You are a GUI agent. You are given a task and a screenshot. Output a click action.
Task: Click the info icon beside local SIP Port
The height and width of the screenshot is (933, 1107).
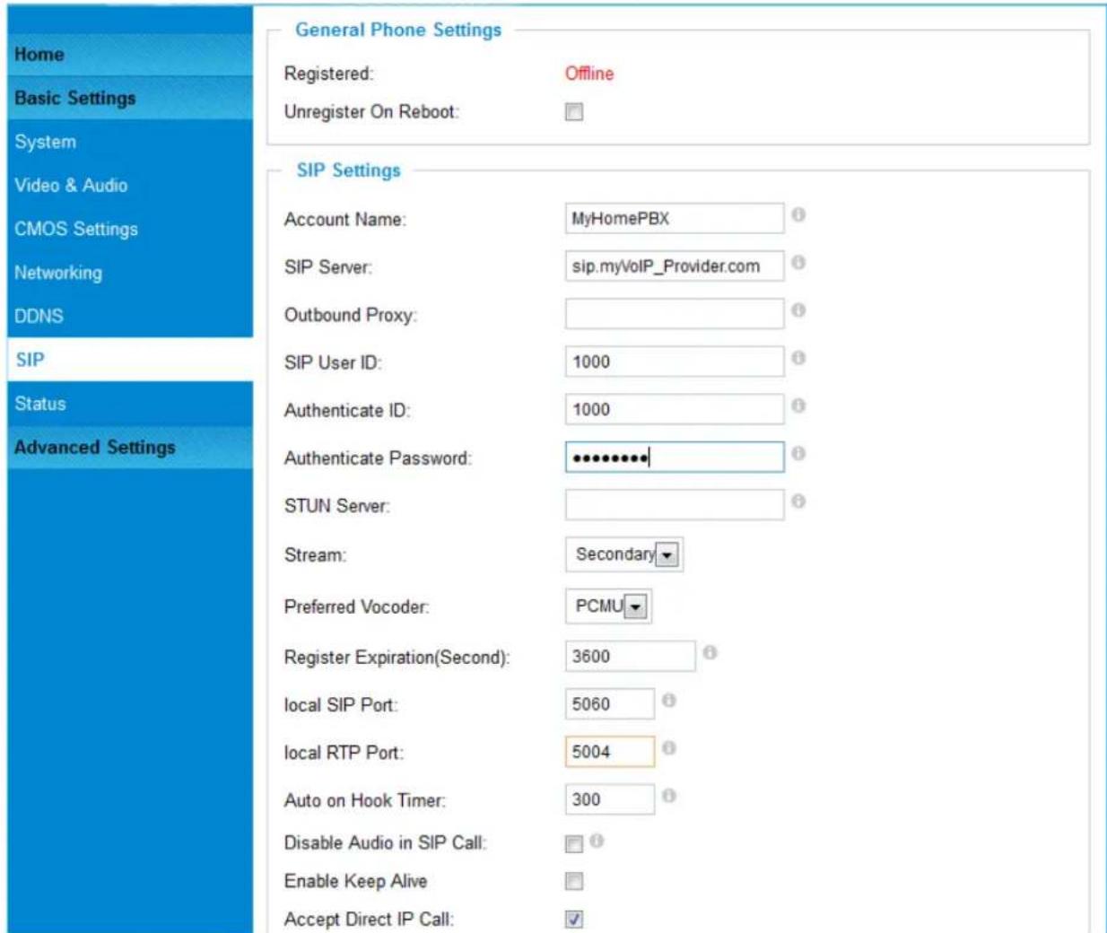668,701
